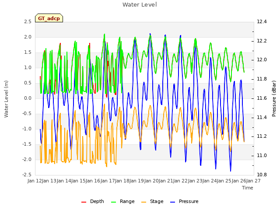Click the Jan 27 x-axis tick label

click(253, 181)
